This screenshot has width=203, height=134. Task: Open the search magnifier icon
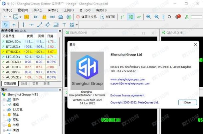click(x=169, y=17)
